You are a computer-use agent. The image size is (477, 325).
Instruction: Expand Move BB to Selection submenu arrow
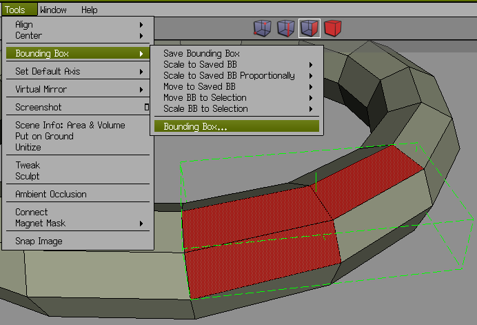[311, 98]
